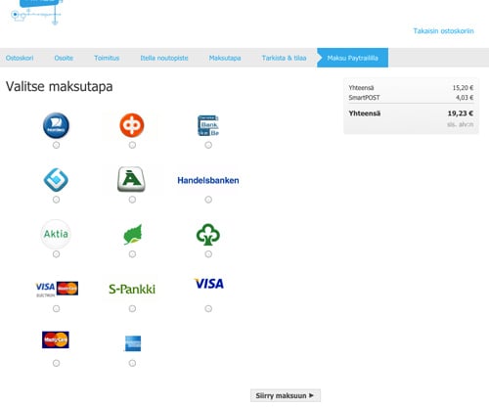This screenshot has height=407, width=489.
Task: Select the green tree Säästöpankki logo
Action: (x=208, y=234)
